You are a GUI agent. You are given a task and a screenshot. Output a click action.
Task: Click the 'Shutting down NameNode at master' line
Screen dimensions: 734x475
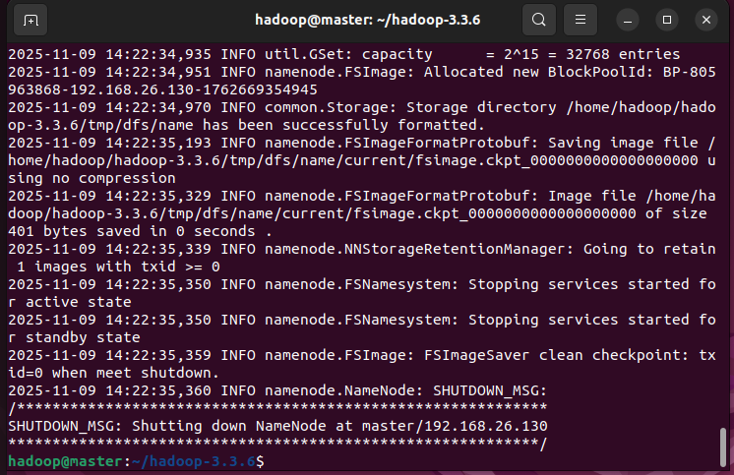[x=277, y=426]
